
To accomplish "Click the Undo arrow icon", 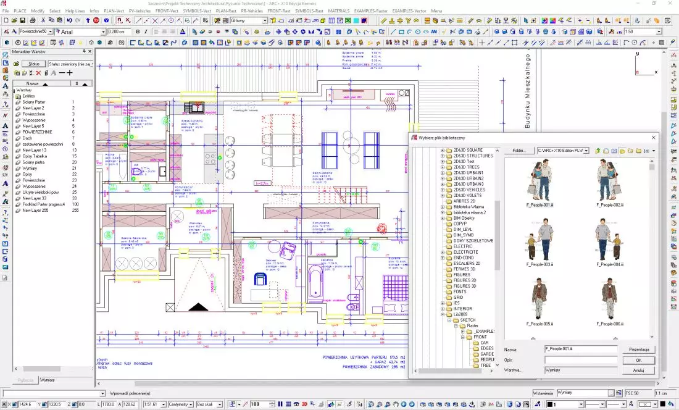I will 69,20.
